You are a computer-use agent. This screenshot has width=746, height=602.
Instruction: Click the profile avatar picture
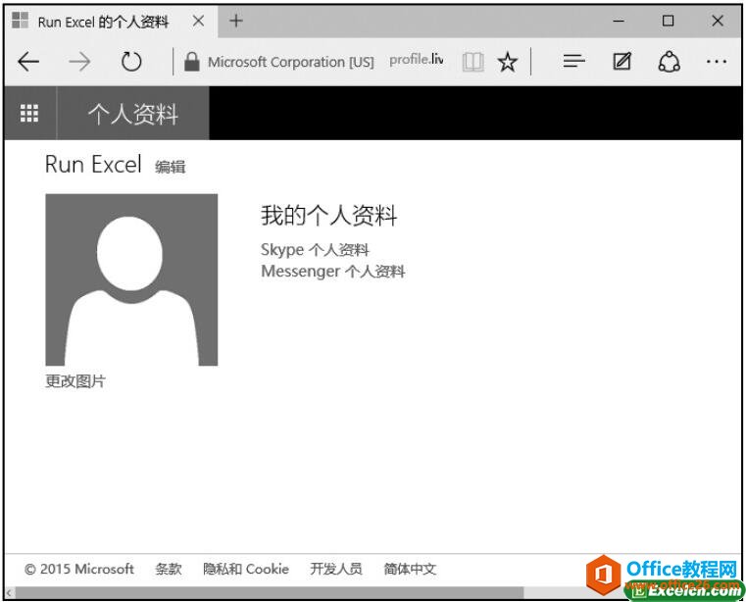point(131,279)
